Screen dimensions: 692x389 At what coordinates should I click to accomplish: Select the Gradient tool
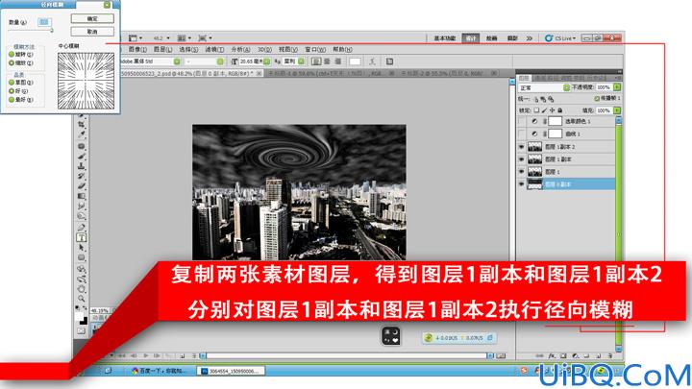(x=82, y=196)
